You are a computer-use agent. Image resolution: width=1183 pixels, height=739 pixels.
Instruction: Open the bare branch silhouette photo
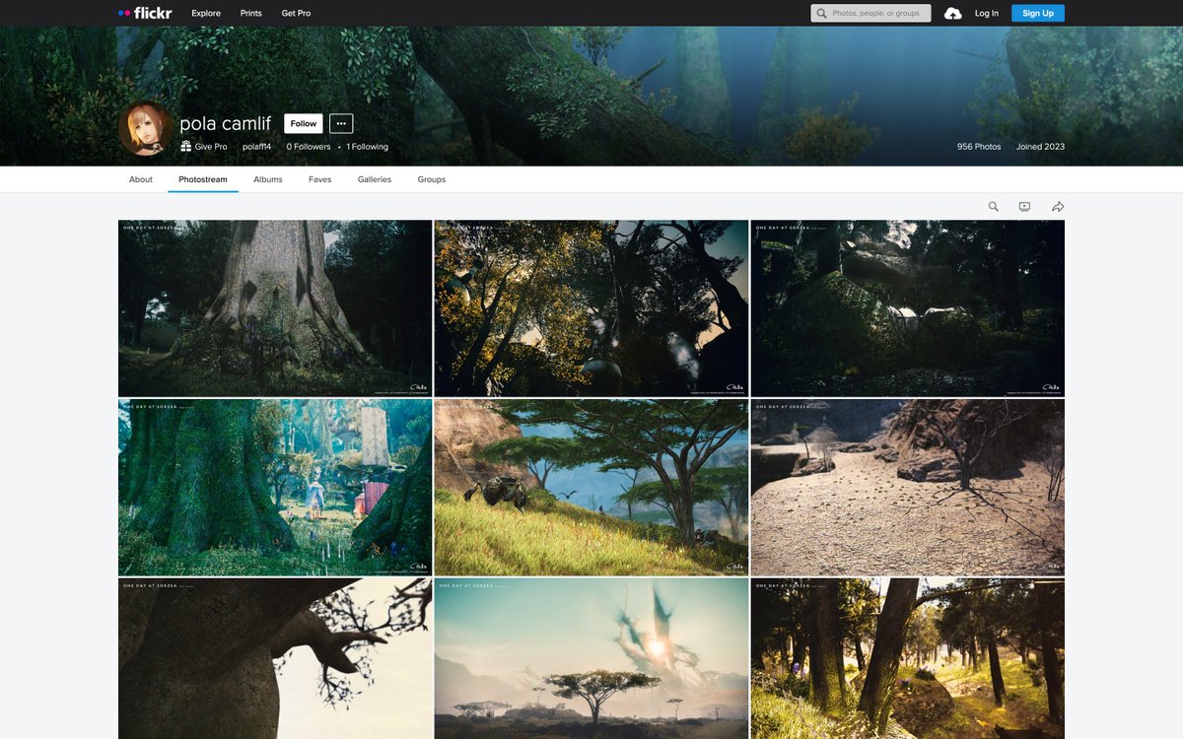pyautogui.click(x=275, y=658)
